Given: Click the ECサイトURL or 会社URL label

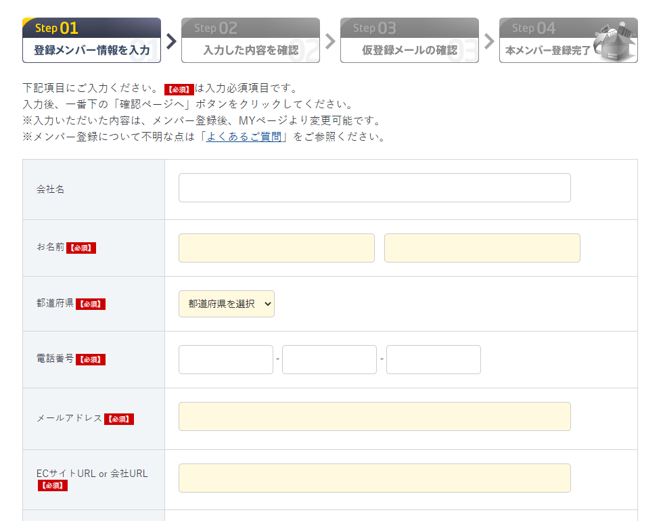Looking at the screenshot, I should point(92,473).
